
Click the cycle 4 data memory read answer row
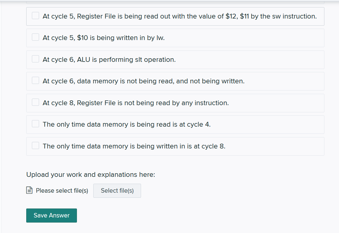(x=175, y=124)
